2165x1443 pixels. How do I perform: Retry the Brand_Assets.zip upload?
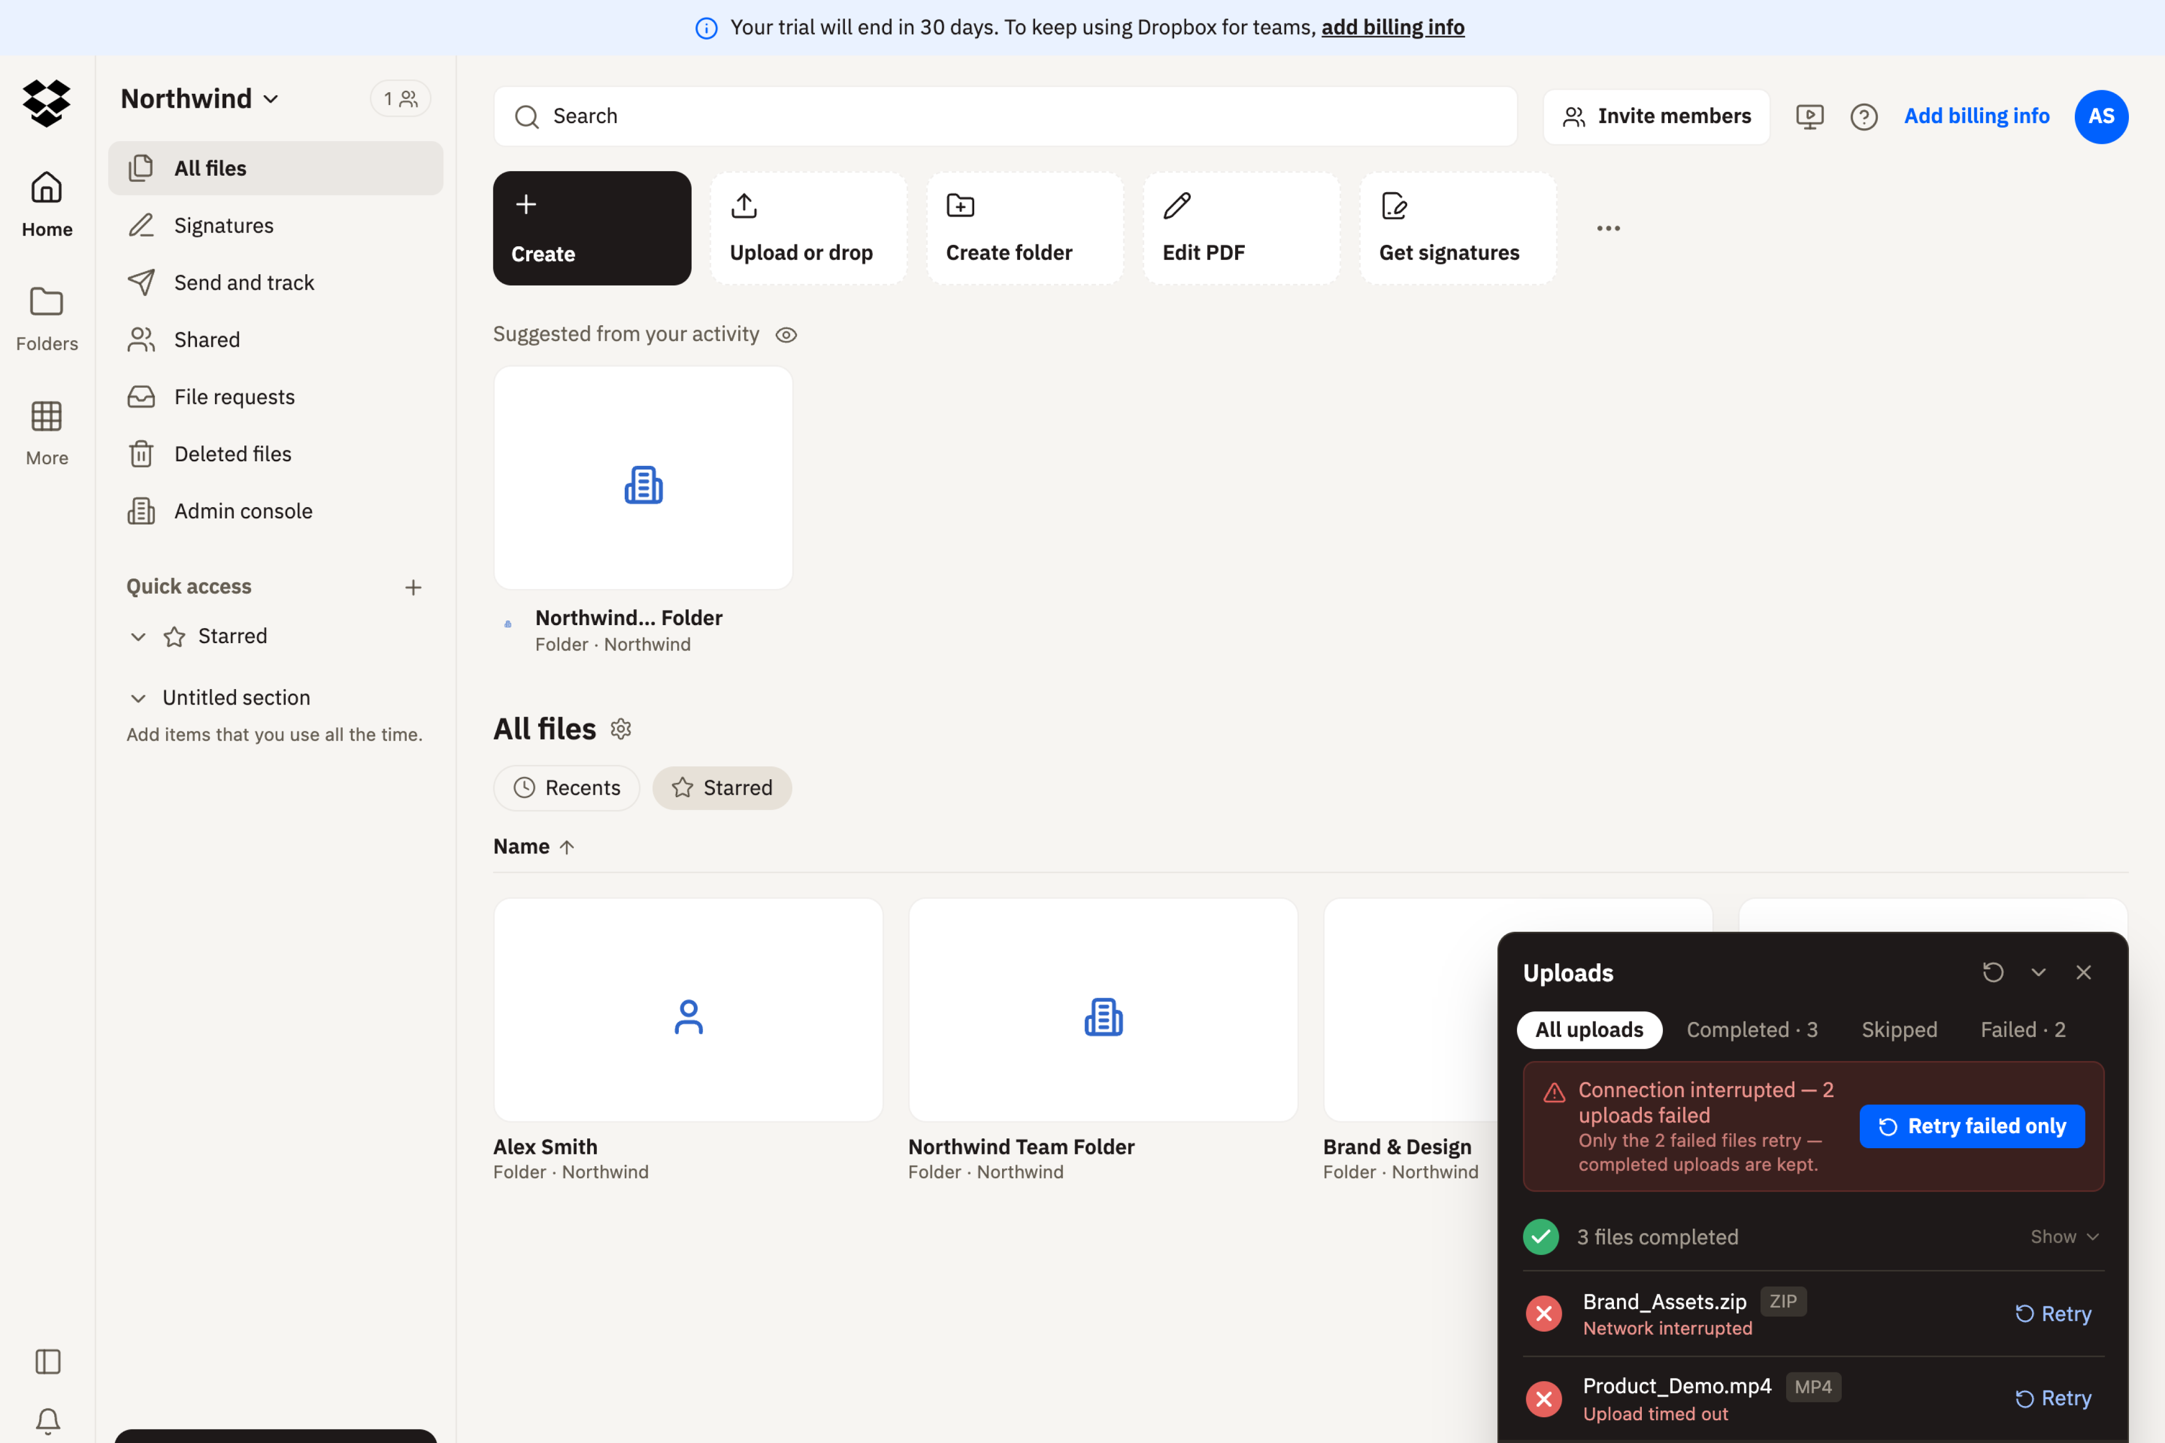coord(2054,1314)
